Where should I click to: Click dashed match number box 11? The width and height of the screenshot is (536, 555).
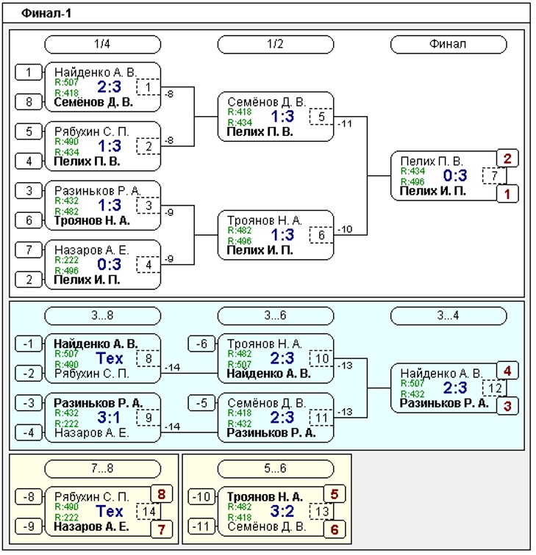(321, 418)
